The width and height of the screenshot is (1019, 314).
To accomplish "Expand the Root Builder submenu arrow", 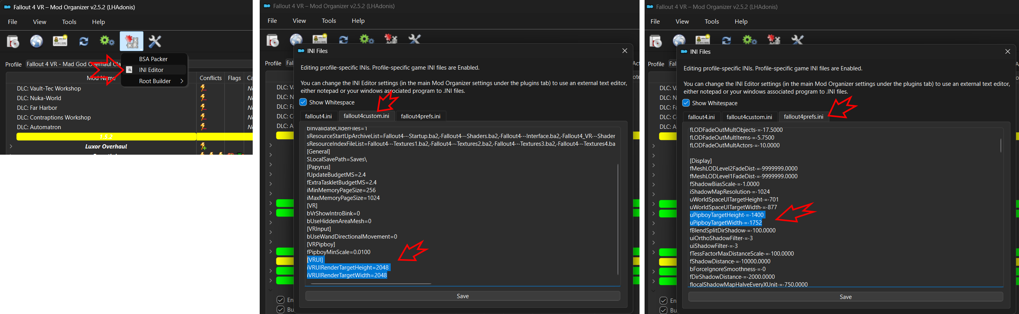I will [181, 81].
